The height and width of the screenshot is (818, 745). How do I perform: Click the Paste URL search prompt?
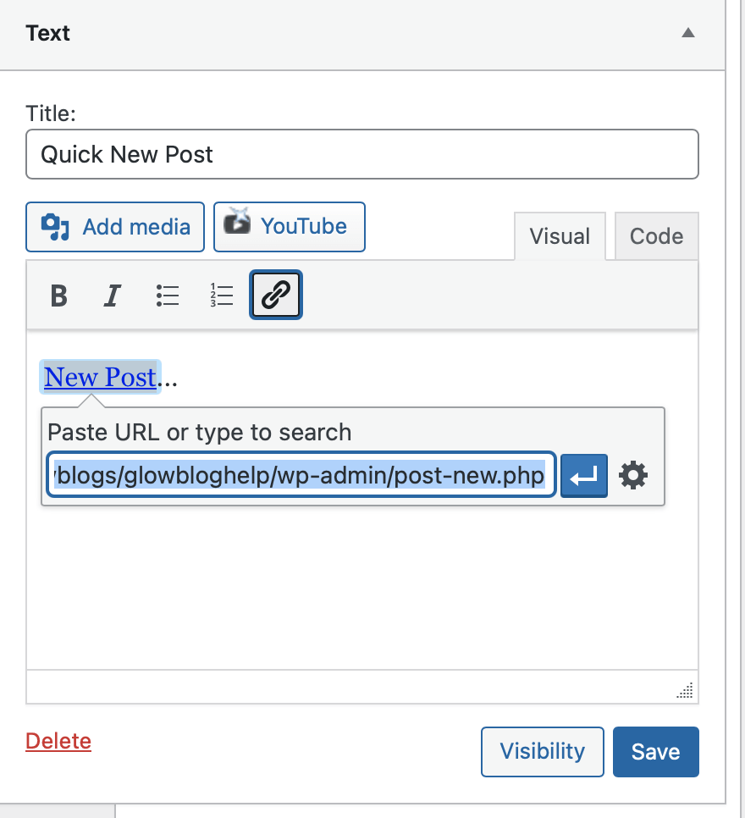tap(199, 432)
